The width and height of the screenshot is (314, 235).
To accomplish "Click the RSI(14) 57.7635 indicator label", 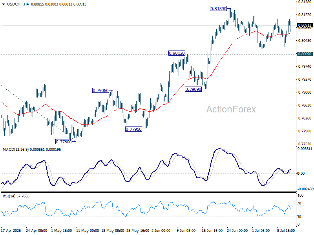I will pos(16,196).
